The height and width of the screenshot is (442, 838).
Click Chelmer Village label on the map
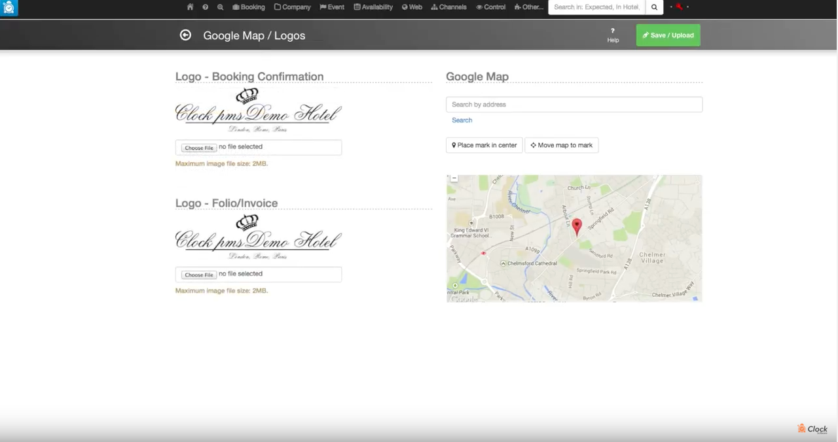click(652, 258)
